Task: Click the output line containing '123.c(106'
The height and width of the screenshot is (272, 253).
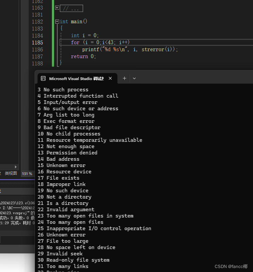Action: tap(17, 203)
